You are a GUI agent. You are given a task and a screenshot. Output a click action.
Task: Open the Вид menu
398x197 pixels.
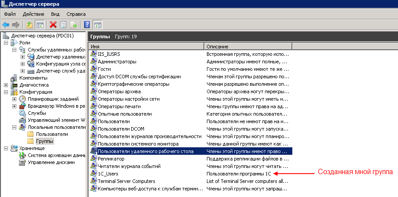coord(55,14)
